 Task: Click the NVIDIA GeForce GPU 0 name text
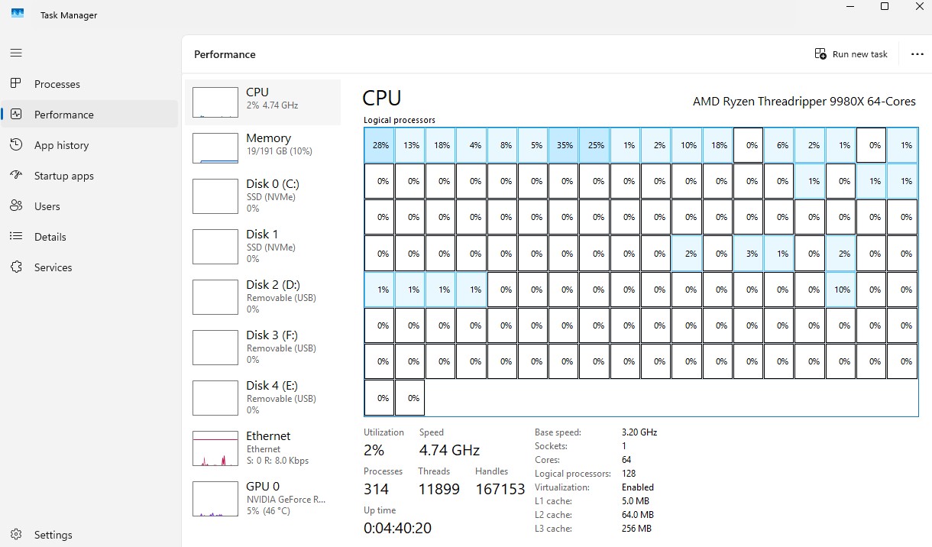click(x=286, y=500)
